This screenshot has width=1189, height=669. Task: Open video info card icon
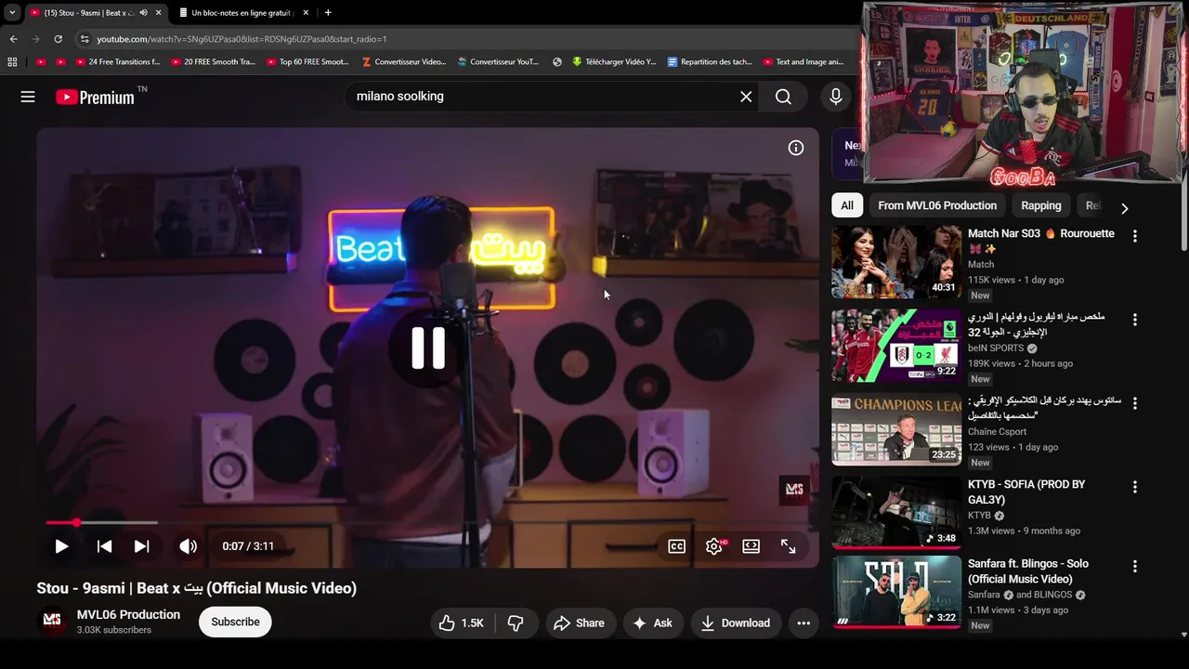796,148
